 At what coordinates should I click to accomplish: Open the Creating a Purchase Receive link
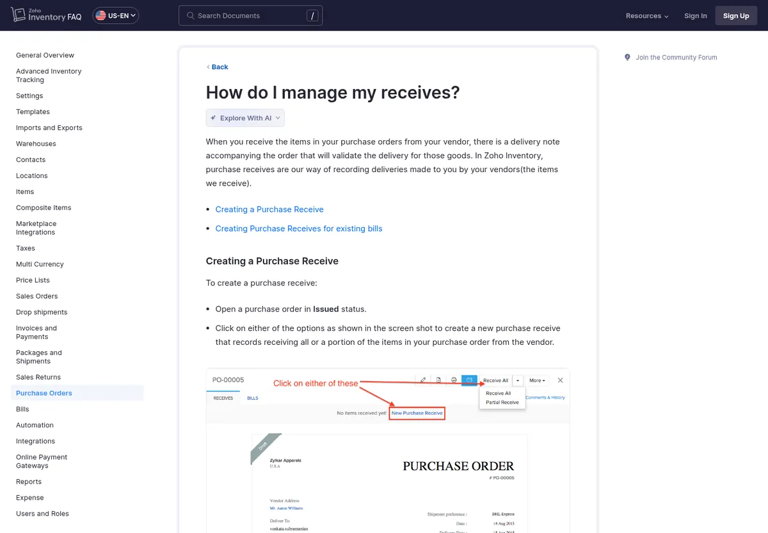point(269,209)
